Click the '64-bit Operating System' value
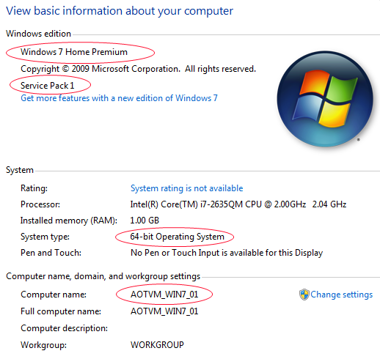 (177, 237)
